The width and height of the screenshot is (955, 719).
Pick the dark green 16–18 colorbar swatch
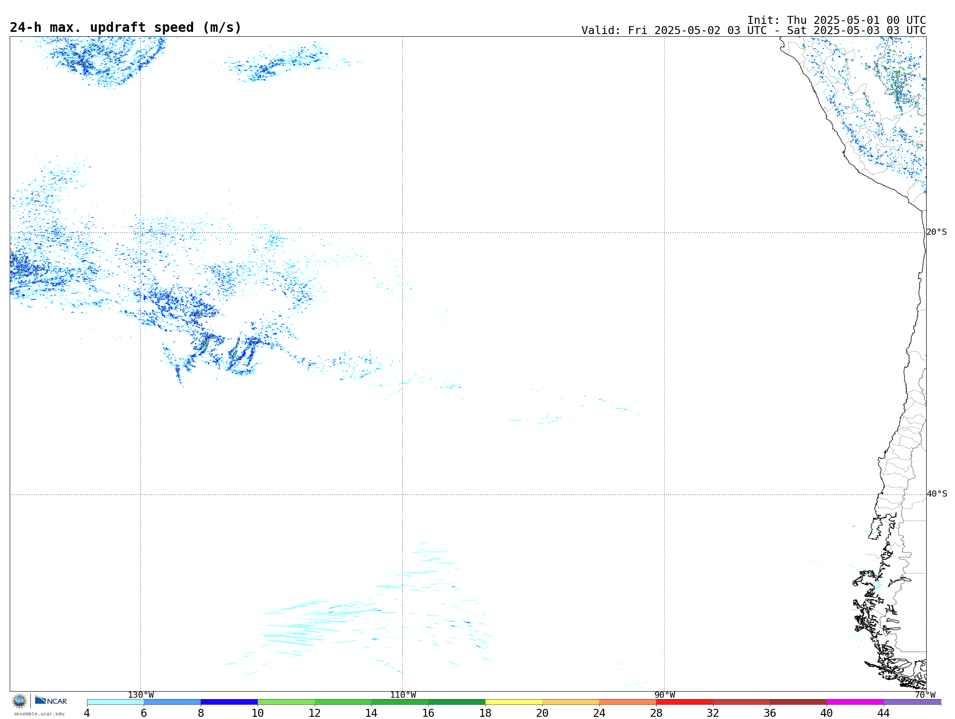[x=457, y=702]
